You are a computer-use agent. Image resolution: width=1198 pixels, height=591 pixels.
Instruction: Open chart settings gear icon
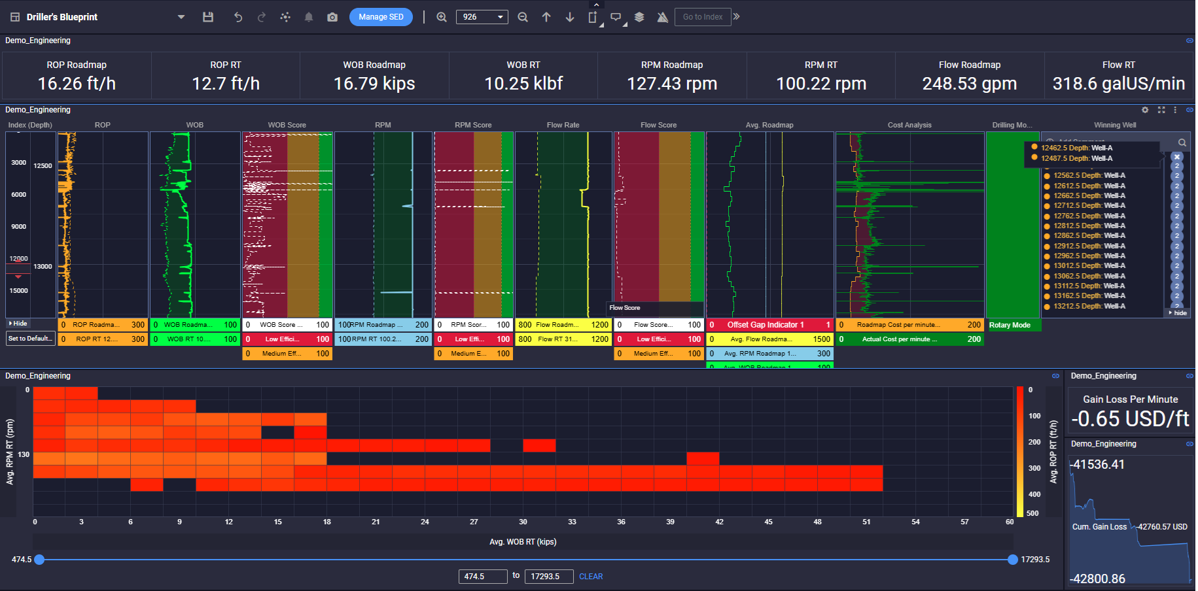tap(1145, 110)
